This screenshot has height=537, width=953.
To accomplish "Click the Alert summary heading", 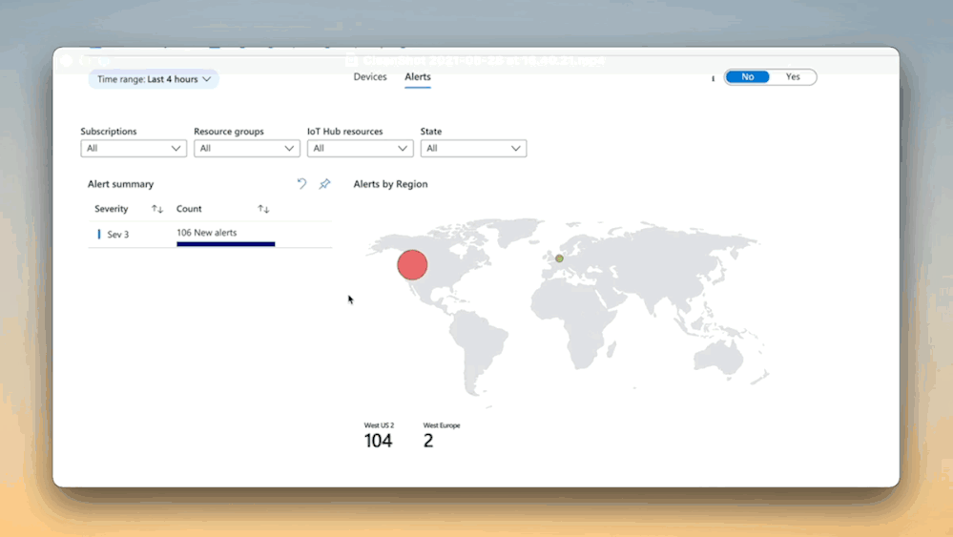I will tap(120, 183).
